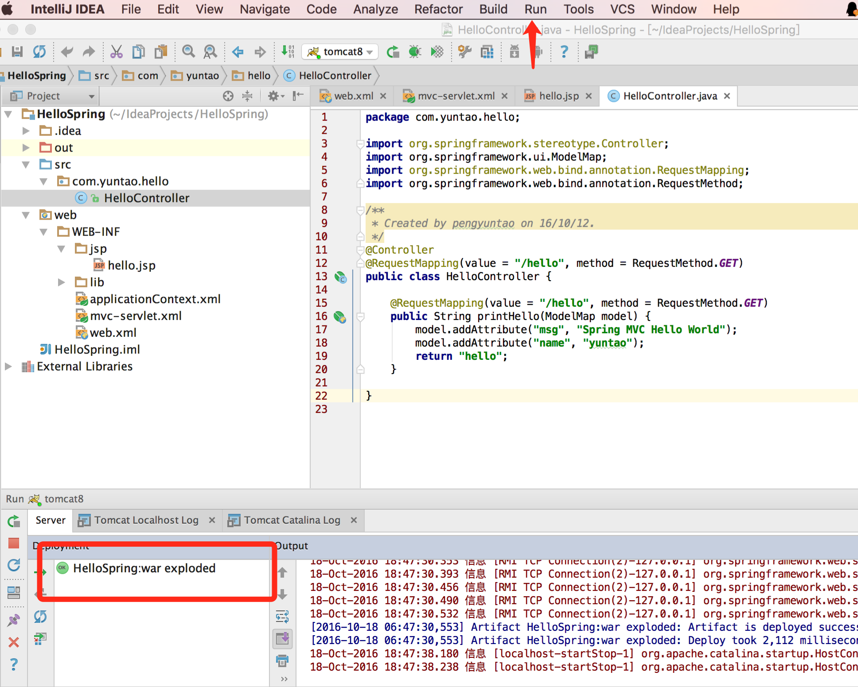Click Update application blue refresh icon
The image size is (858, 687).
(x=14, y=564)
